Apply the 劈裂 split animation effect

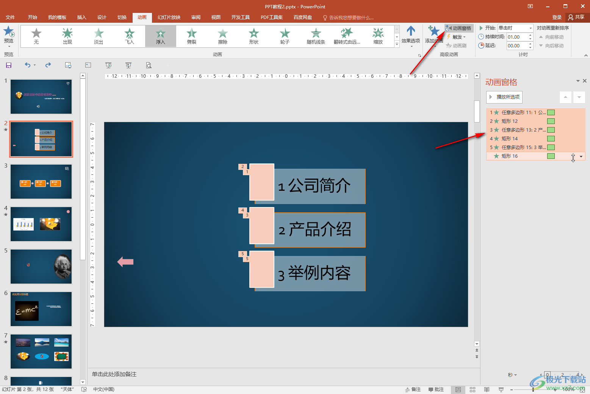click(192, 36)
